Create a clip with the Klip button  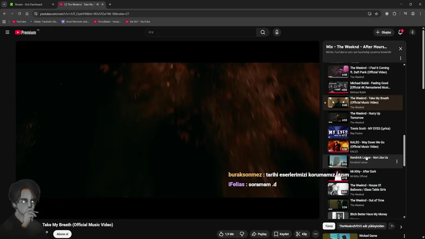(x=301, y=234)
